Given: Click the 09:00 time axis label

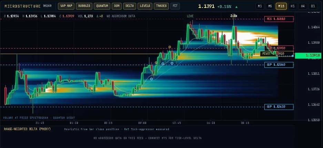Looking at the screenshot, I should tap(142, 123).
